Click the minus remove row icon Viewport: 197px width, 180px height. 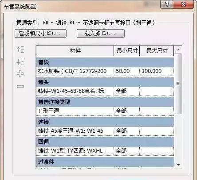(20, 86)
